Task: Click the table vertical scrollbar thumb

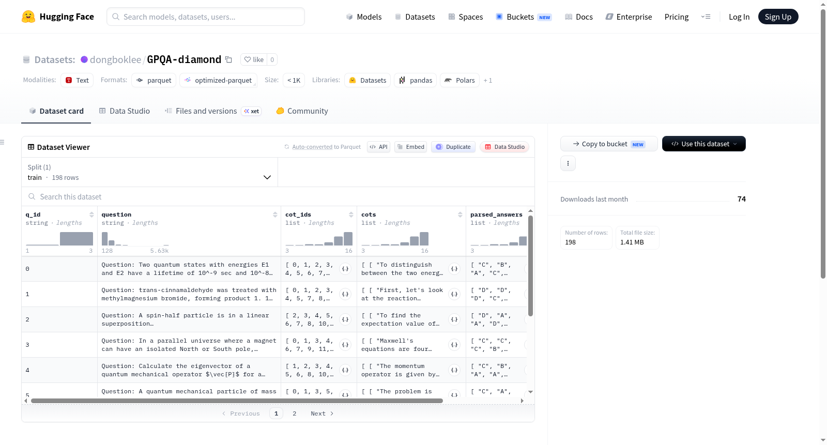Action: point(530,266)
